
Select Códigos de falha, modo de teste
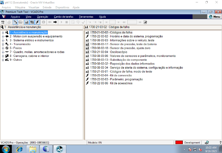click(x=121, y=71)
